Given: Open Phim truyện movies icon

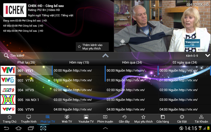Looking at the screenshot, I should coord(105,117).
